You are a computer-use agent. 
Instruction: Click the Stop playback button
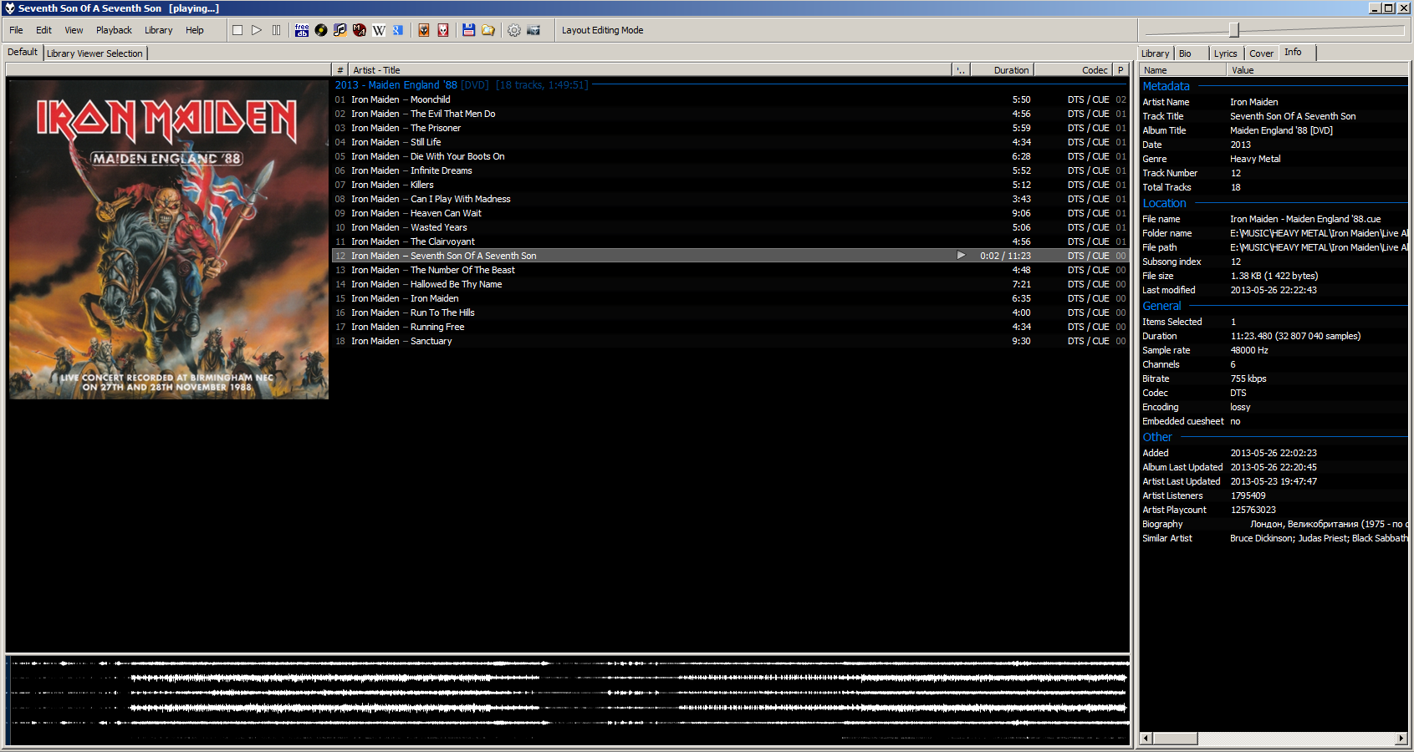point(237,30)
